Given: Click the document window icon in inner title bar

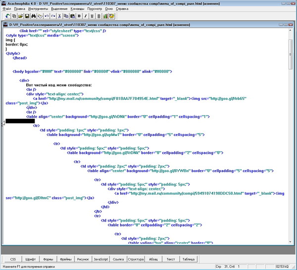Looking at the screenshot, I should click(x=5, y=25).
